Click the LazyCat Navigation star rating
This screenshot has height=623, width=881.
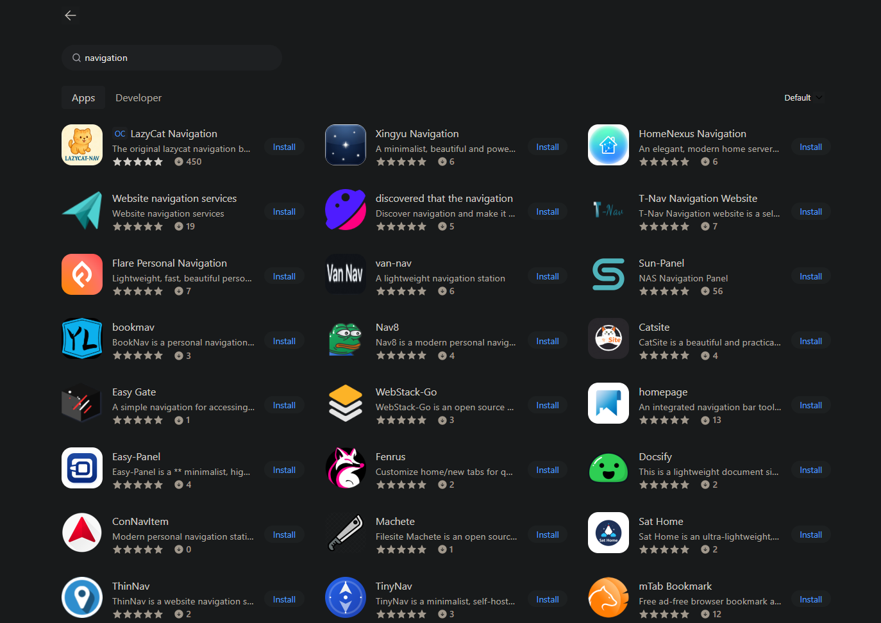tap(138, 162)
